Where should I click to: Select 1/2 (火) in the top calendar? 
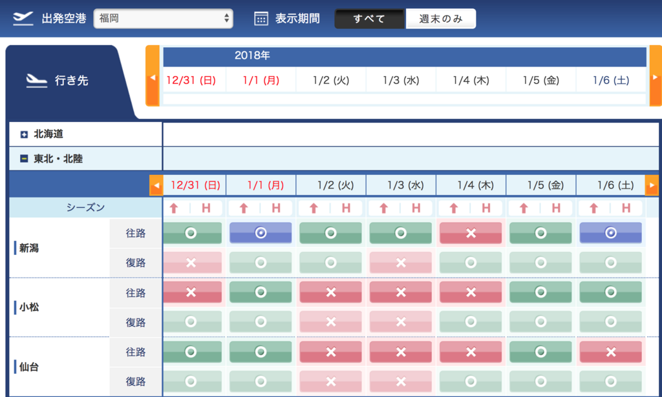(x=331, y=80)
